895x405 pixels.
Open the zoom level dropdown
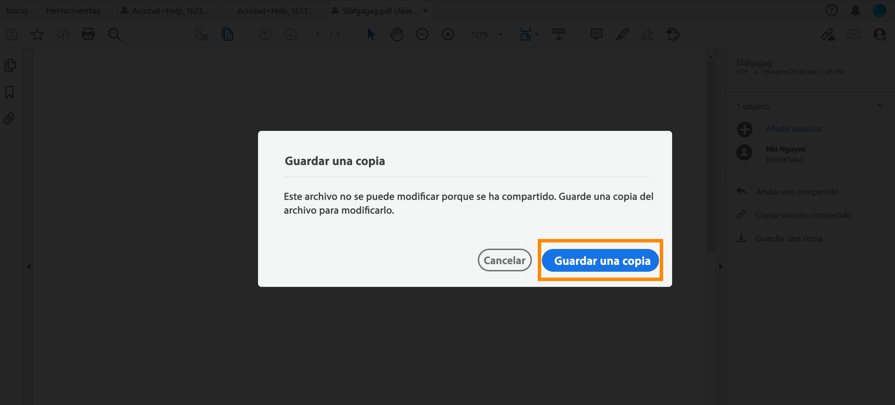coord(500,34)
